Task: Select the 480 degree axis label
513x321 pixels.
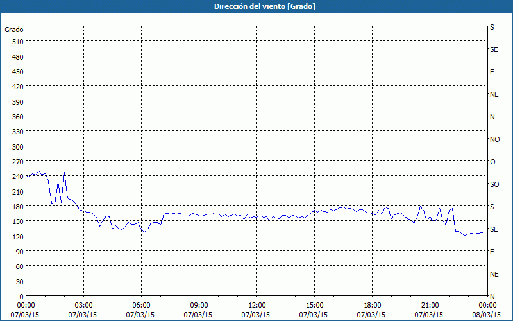Action: pyautogui.click(x=19, y=57)
